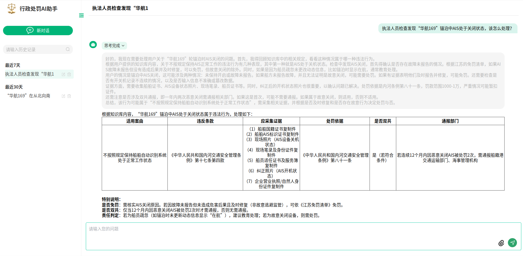Image resolution: width=523 pixels, height=256 pixels.
Task: Click the magnifier icon in history search
Action: (x=68, y=49)
